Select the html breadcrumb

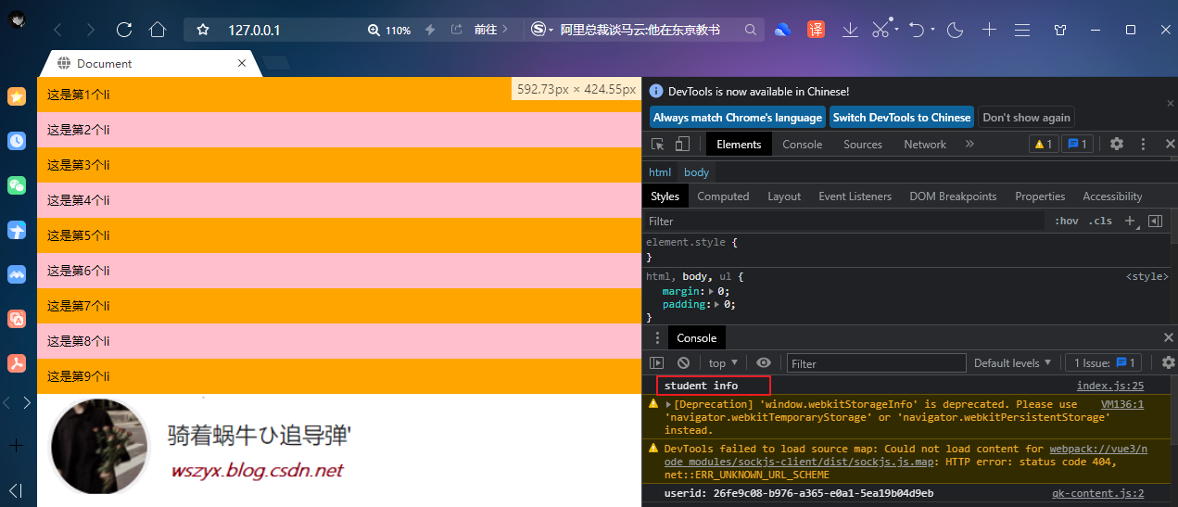660,172
